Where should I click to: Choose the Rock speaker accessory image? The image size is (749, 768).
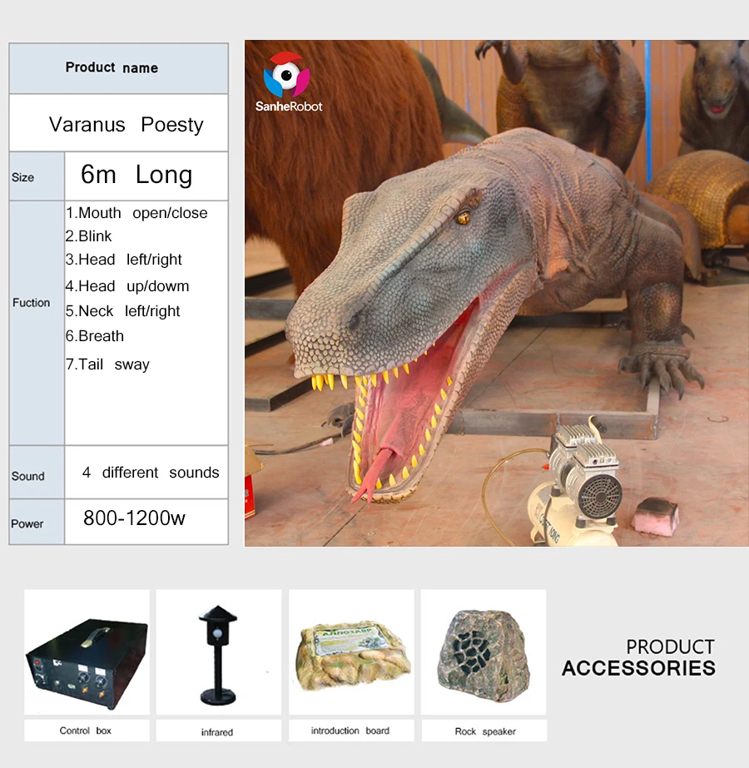483,652
